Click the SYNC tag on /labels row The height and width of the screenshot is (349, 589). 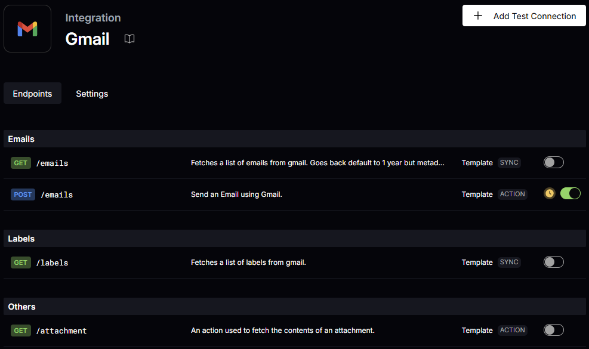(509, 262)
